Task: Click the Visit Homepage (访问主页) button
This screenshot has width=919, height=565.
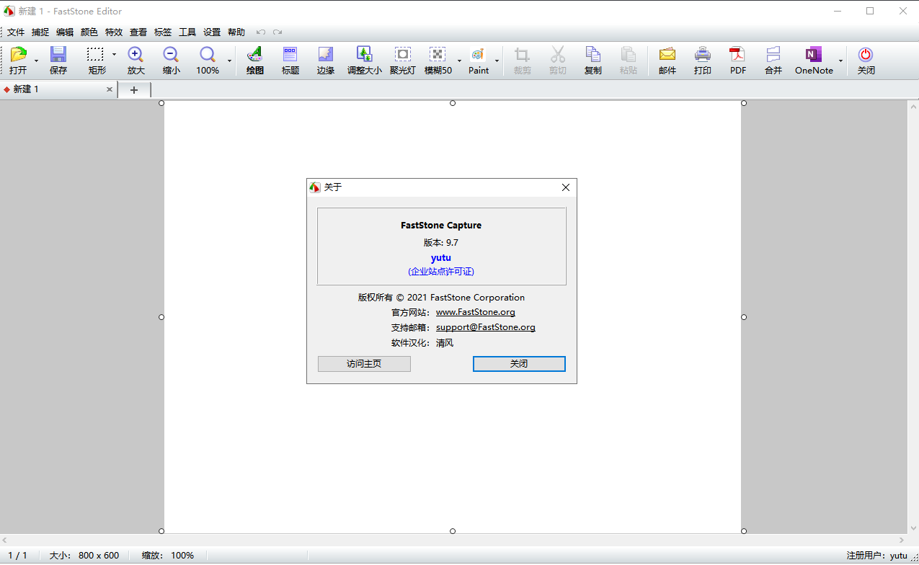Action: (x=364, y=364)
